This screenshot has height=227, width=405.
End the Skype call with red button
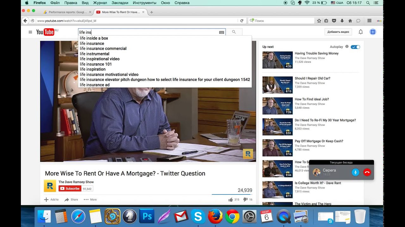367,172
